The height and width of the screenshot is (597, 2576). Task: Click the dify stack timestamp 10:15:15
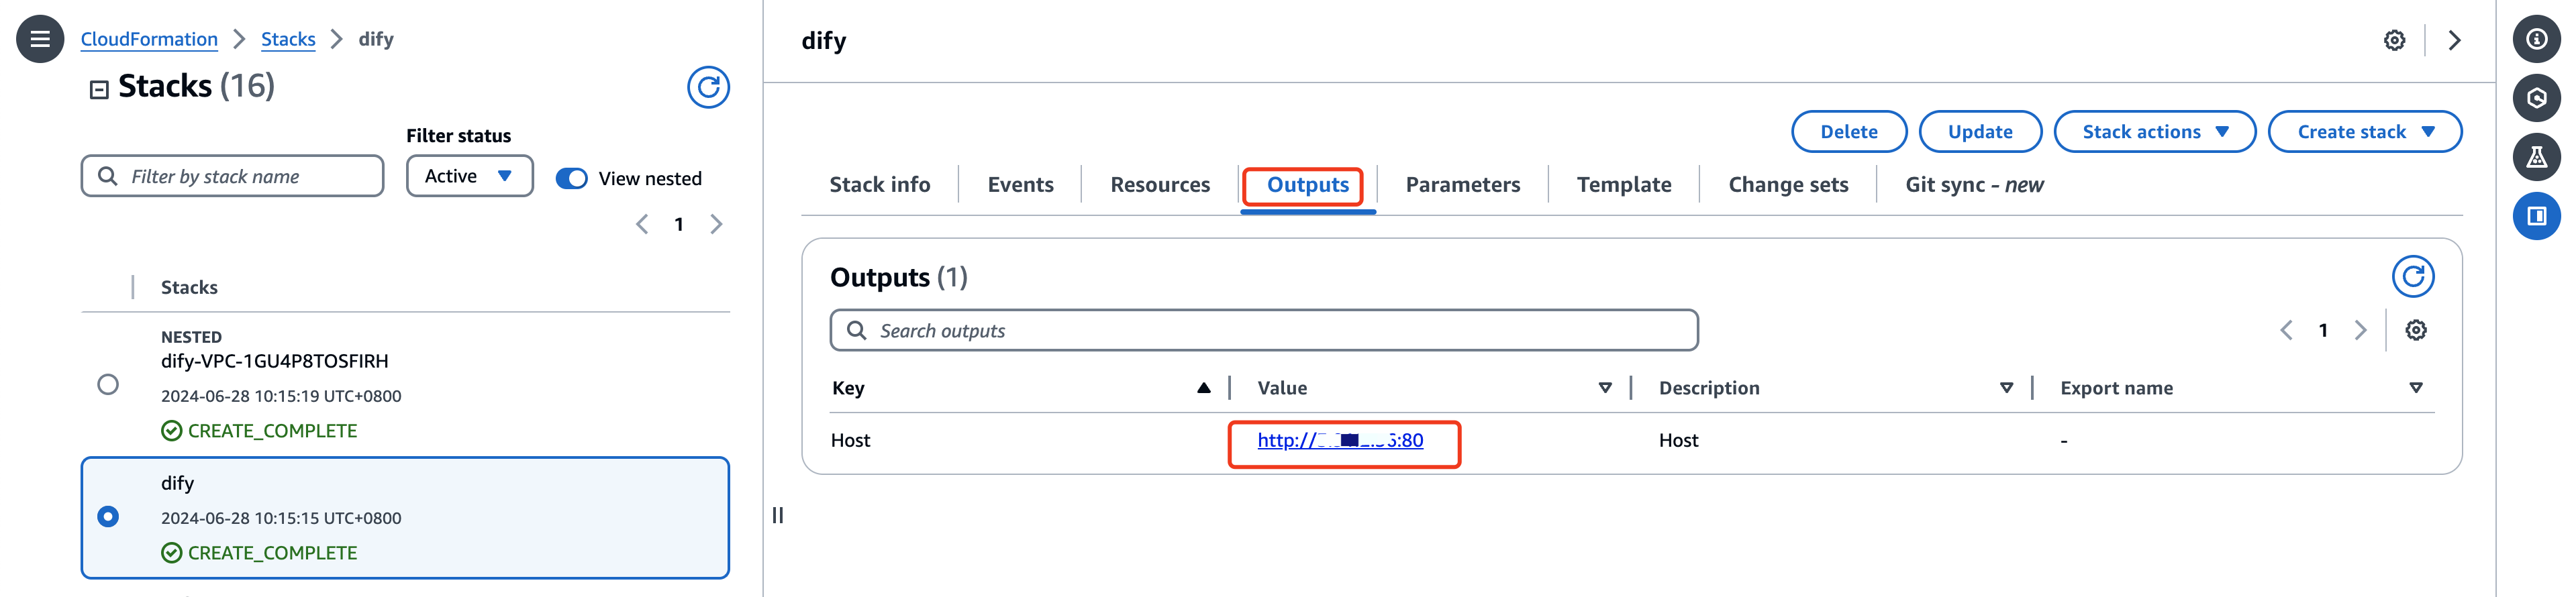[281, 518]
